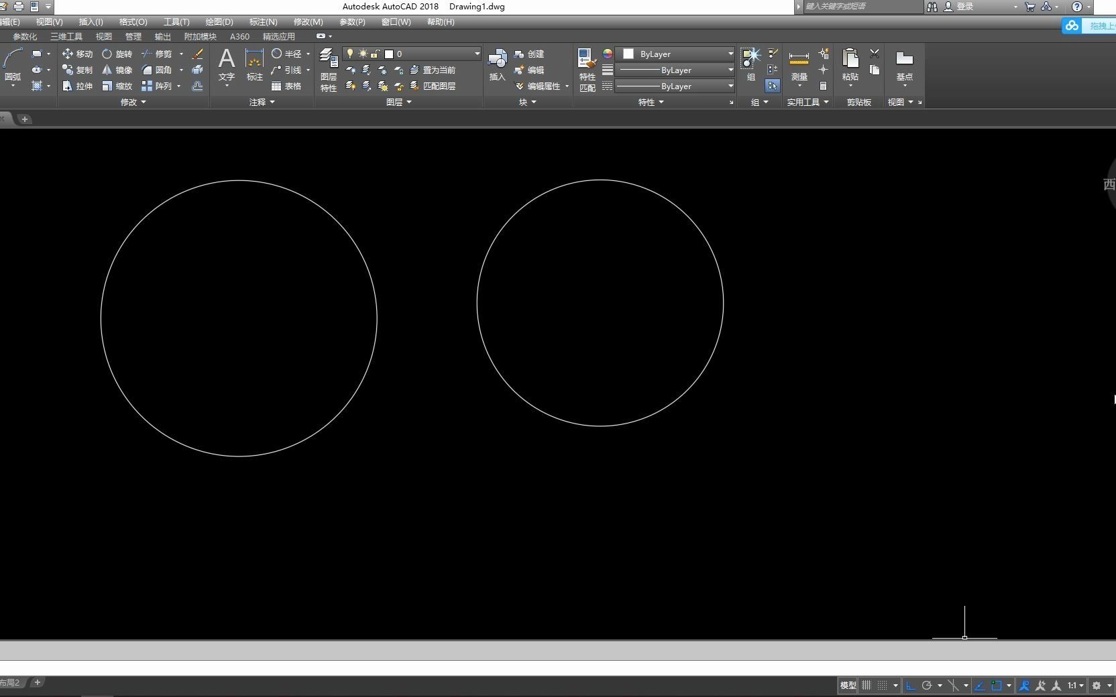Expand the 图层 (Layers) panel
Viewport: 1116px width, 697px height.
click(399, 102)
